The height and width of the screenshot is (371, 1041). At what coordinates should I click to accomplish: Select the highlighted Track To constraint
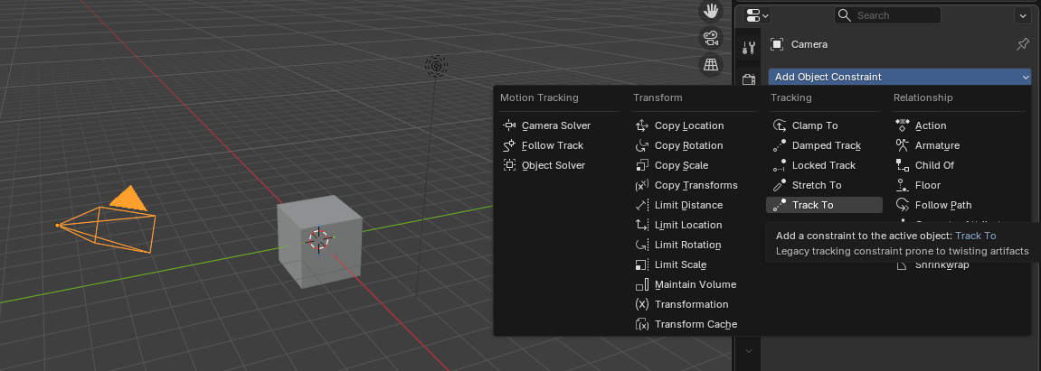(x=824, y=205)
